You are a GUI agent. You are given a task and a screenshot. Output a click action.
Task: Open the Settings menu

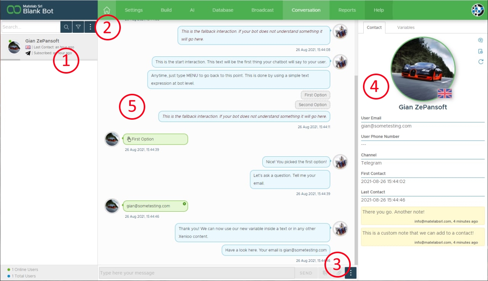pos(133,10)
